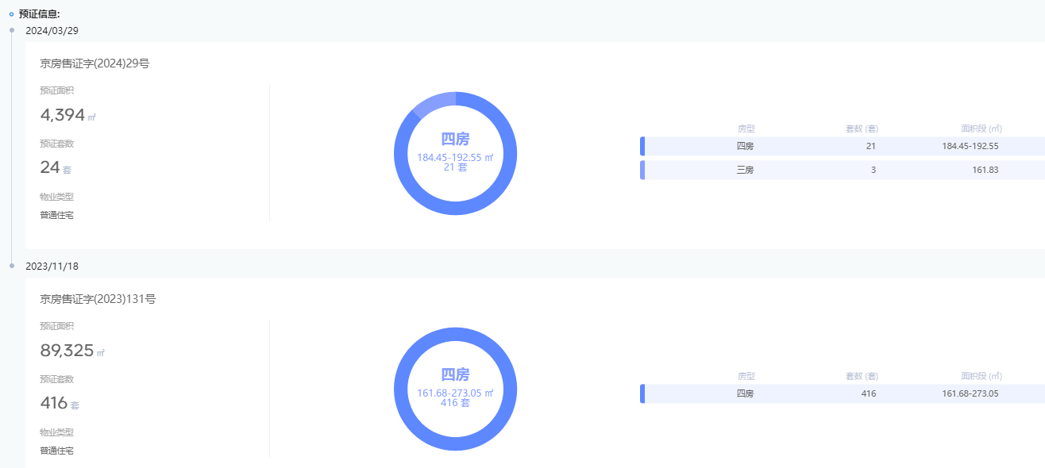Click the blue marker on 四房 416 row
Screen dimensions: 1045x468
[x=642, y=393]
